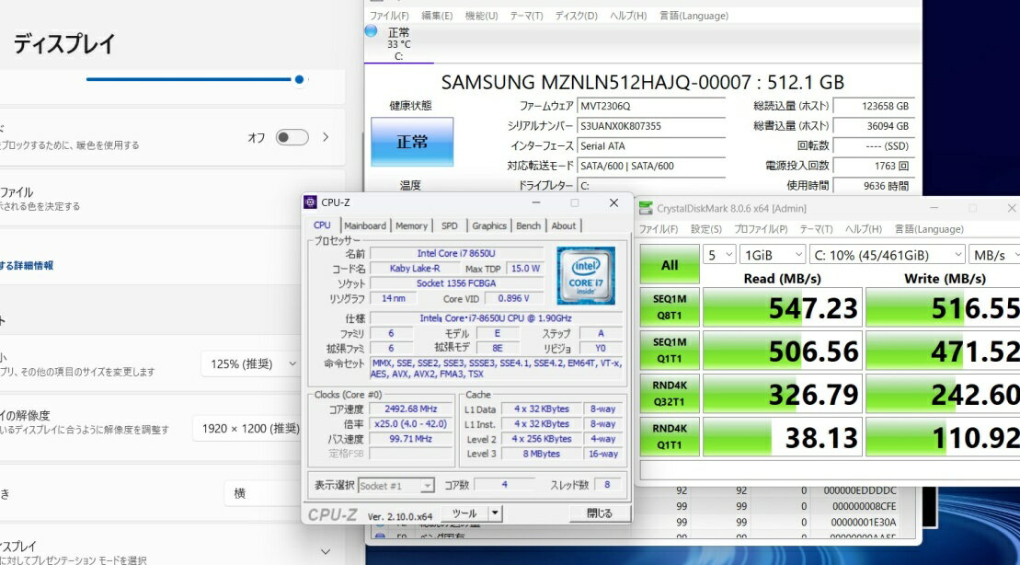Switch to the Memory tab in CPU-Z
Viewport: 1020px width, 565px height.
point(411,225)
